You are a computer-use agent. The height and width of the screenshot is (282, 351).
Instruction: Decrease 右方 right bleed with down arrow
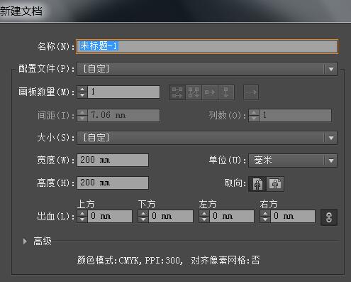[265, 219]
